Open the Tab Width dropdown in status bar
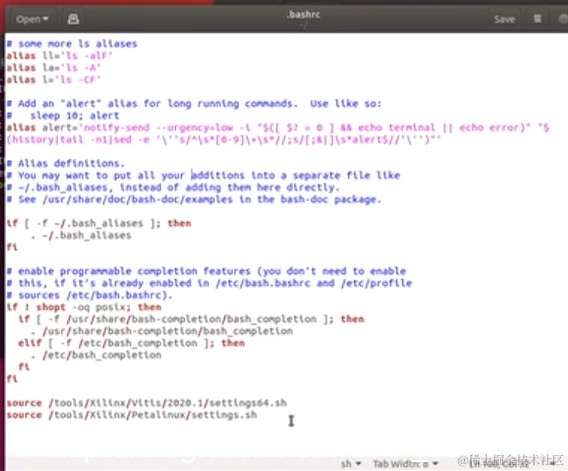 point(405,463)
